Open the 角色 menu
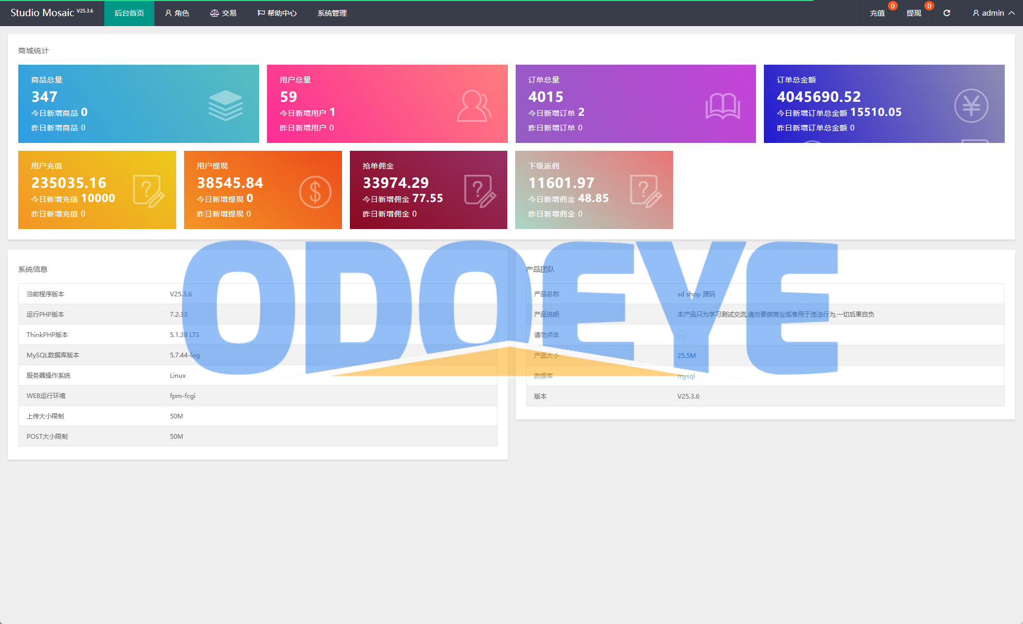The image size is (1023, 624). pos(177,13)
